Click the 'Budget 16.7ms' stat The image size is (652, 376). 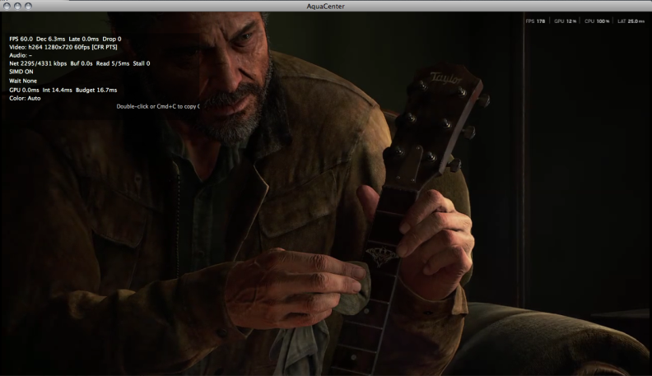(x=96, y=91)
